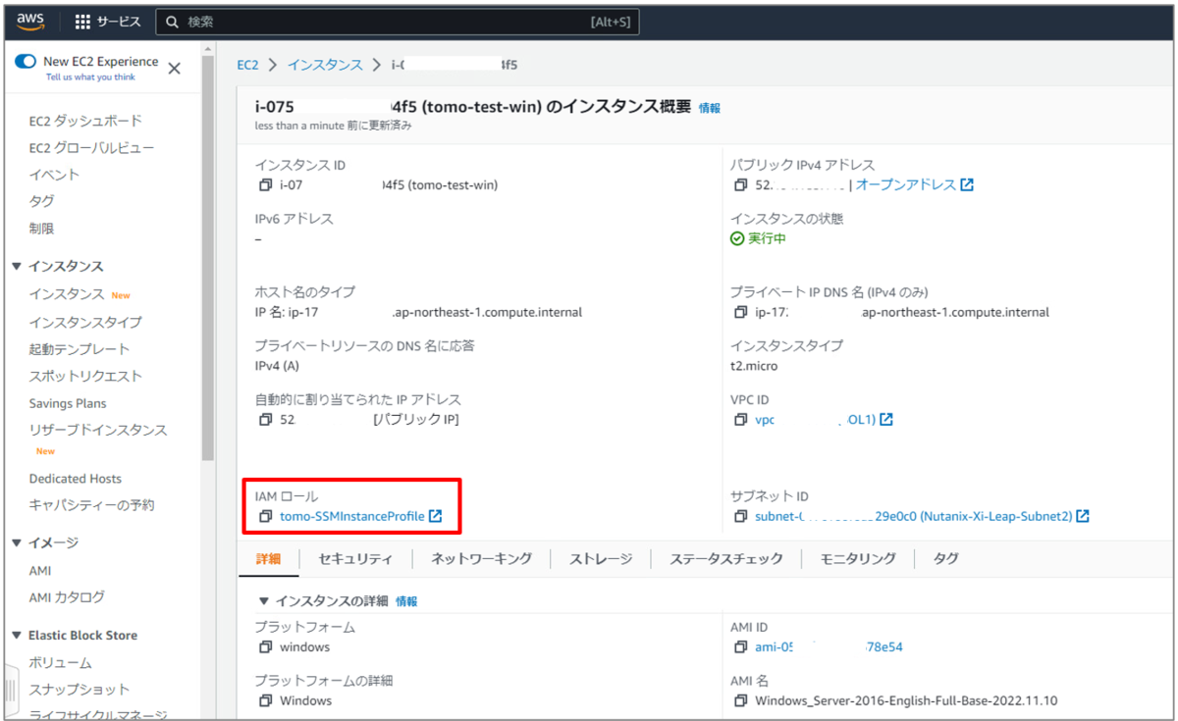This screenshot has width=1178, height=721.
Task: Open the ネットワーキング tab
Action: point(482,558)
